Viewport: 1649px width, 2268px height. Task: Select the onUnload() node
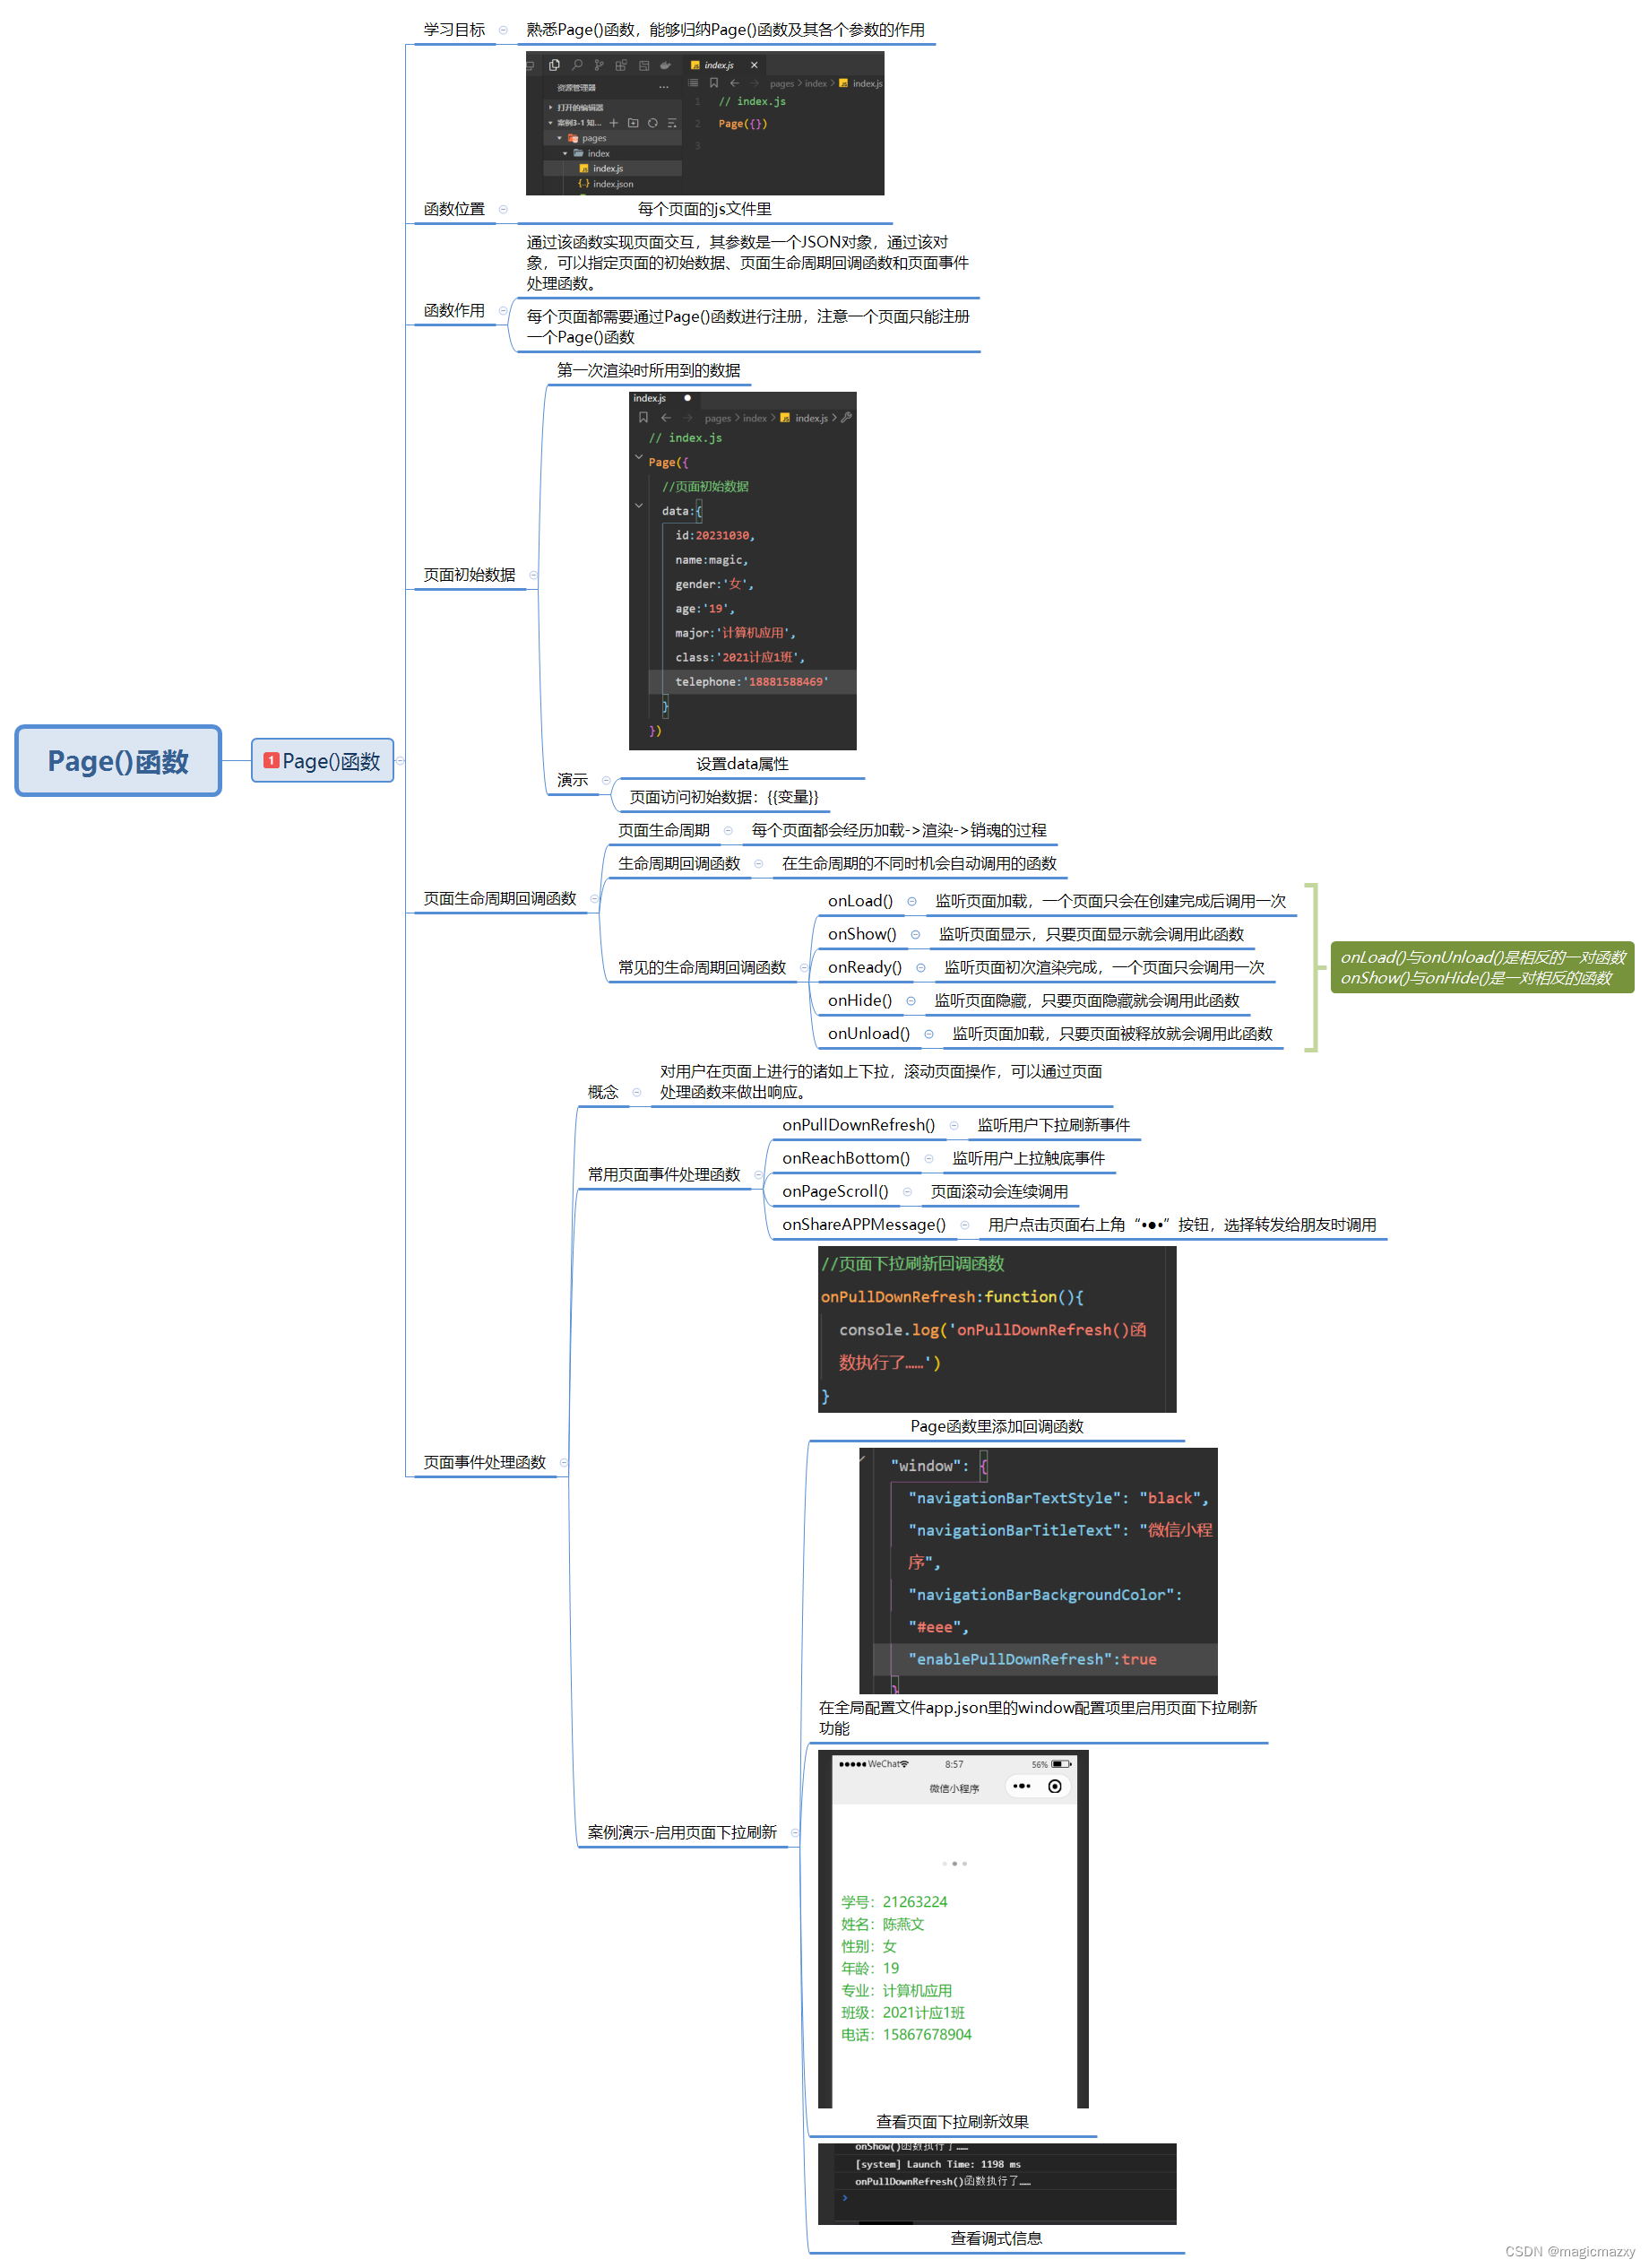[869, 1034]
